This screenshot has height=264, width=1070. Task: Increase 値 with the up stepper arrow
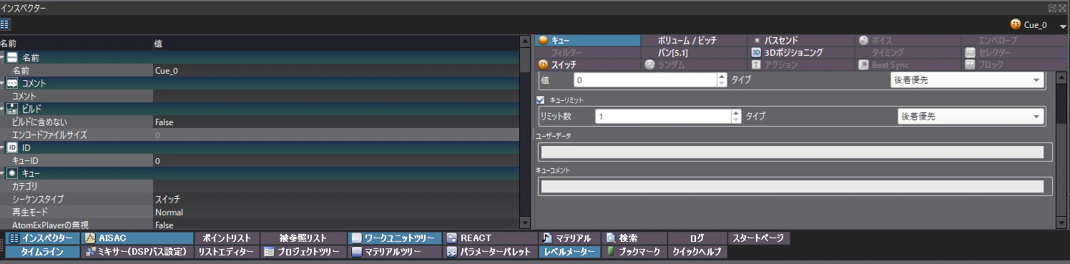pyautogui.click(x=722, y=77)
